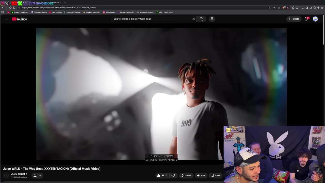
Task: Open a new browser tab with plus
Action: pyautogui.click(x=65, y=3)
